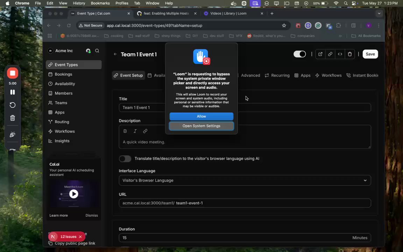Restart the Loom recording
The width and height of the screenshot is (403, 252).
point(12,105)
